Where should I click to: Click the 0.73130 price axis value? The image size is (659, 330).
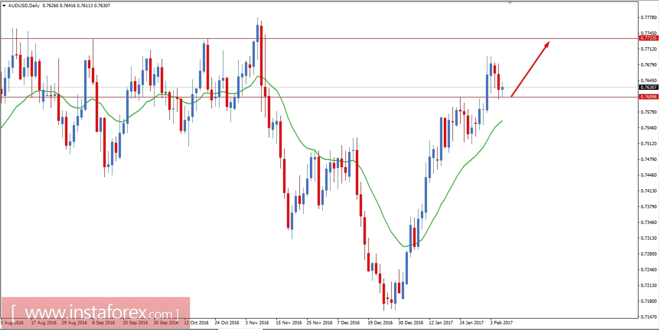648,238
